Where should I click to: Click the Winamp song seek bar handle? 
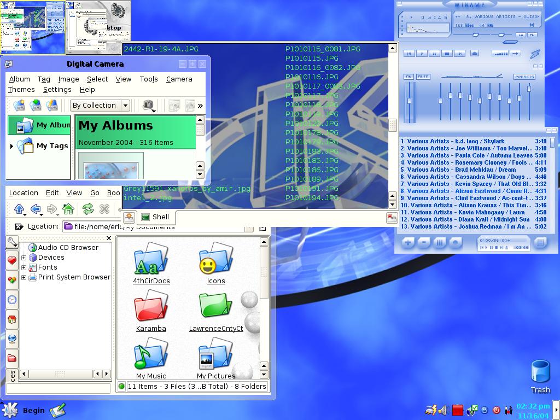pos(510,42)
